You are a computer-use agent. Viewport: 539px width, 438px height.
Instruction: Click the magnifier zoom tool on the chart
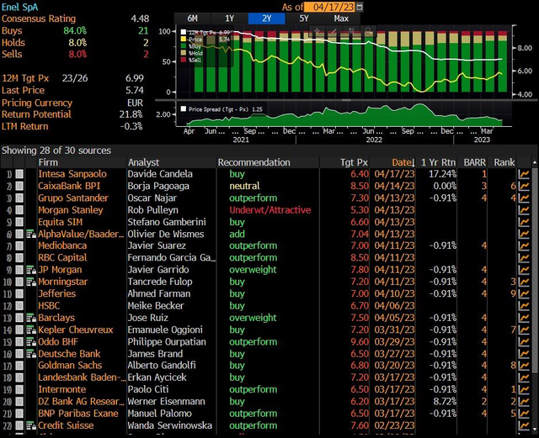point(368,31)
